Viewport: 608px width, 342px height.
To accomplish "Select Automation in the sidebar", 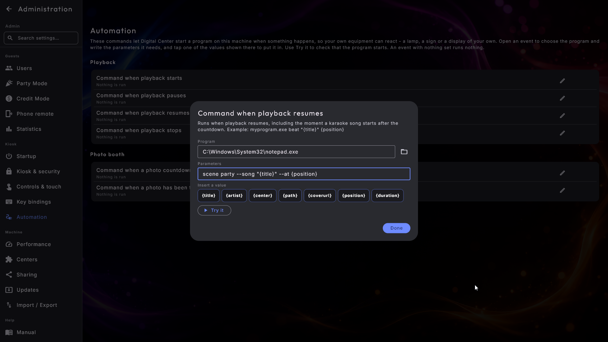I will click(41, 217).
